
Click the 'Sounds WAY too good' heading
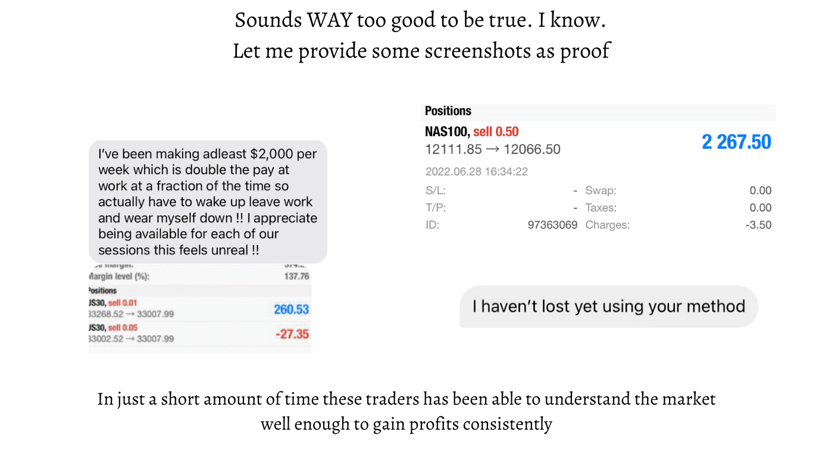click(421, 20)
